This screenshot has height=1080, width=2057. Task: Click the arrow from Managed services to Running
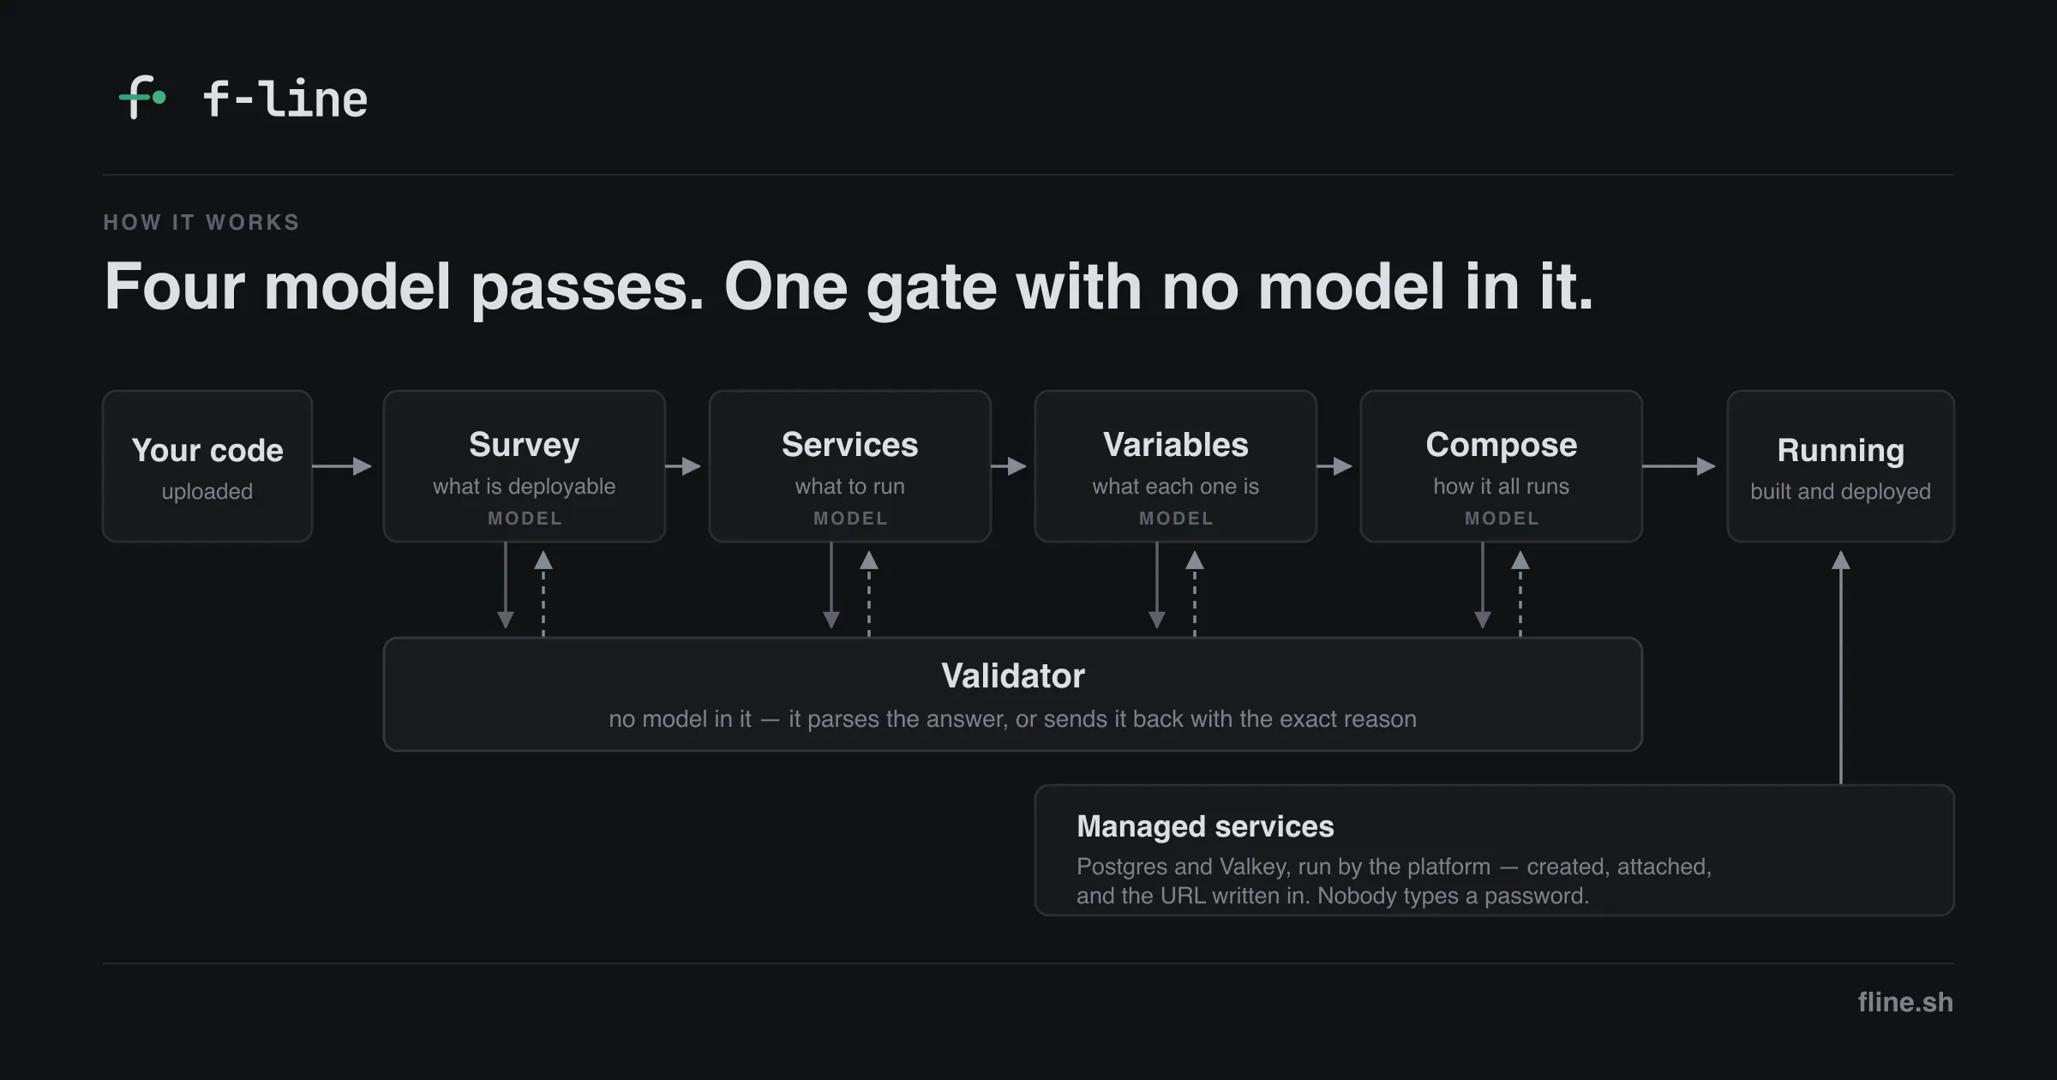(x=1841, y=668)
